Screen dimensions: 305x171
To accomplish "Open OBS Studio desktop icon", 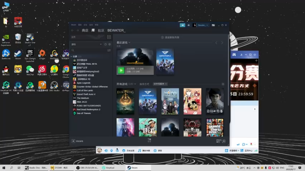I will pos(54,87).
